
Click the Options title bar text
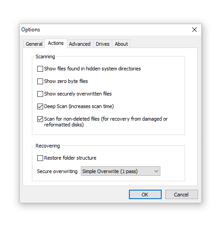31,30
